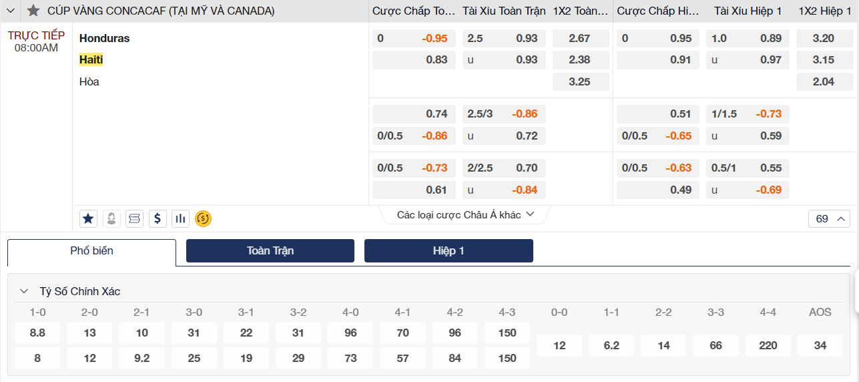Click the highlighted Haiti team name

[91, 60]
